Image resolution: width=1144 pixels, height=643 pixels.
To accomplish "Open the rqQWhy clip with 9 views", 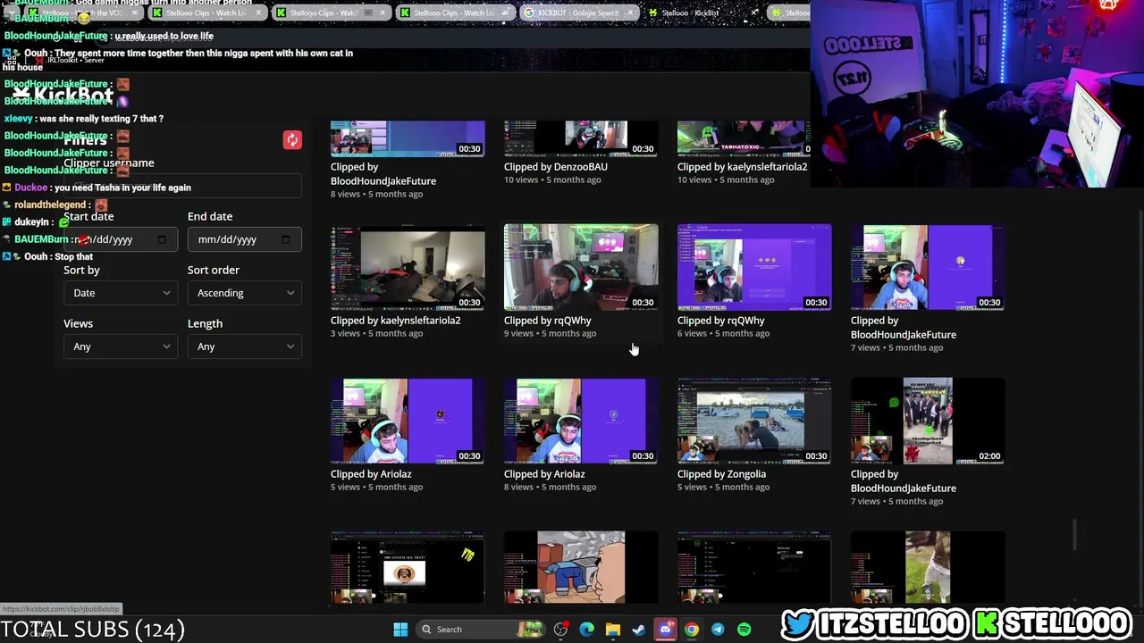I will tap(581, 267).
